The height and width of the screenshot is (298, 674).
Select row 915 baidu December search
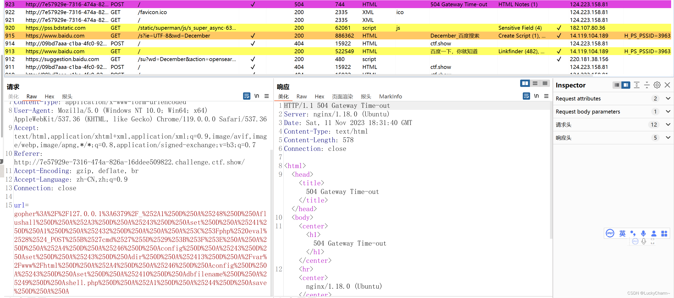pyautogui.click(x=338, y=35)
